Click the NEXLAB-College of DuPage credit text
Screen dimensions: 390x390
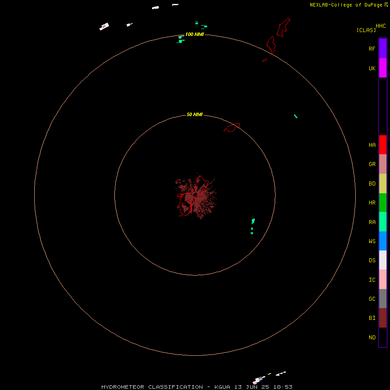(346, 5)
